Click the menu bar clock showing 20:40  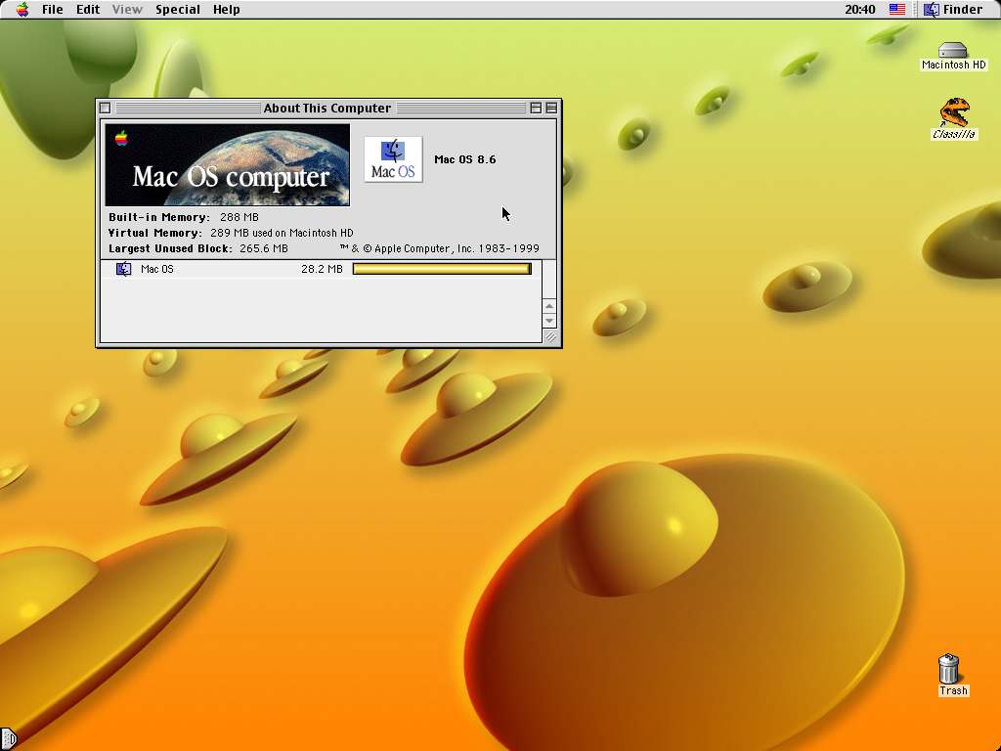(x=860, y=10)
